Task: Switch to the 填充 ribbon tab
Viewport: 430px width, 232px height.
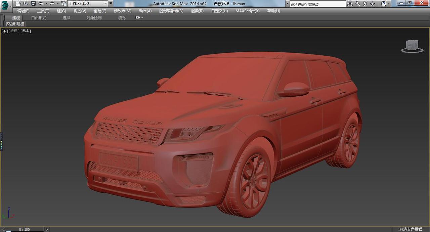Action: coord(122,18)
